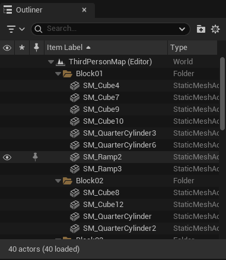This screenshot has height=260, width=226.
Task: Collapse the Block02 folder
Action: pos(58,181)
